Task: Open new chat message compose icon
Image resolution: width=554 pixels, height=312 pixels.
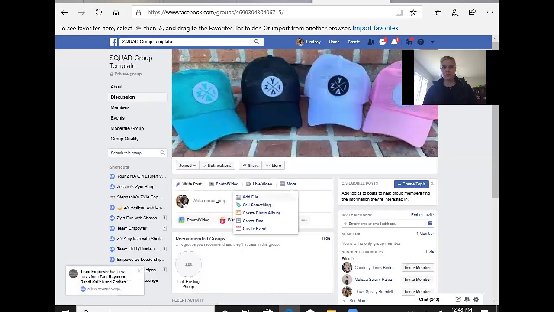Action: [458, 299]
